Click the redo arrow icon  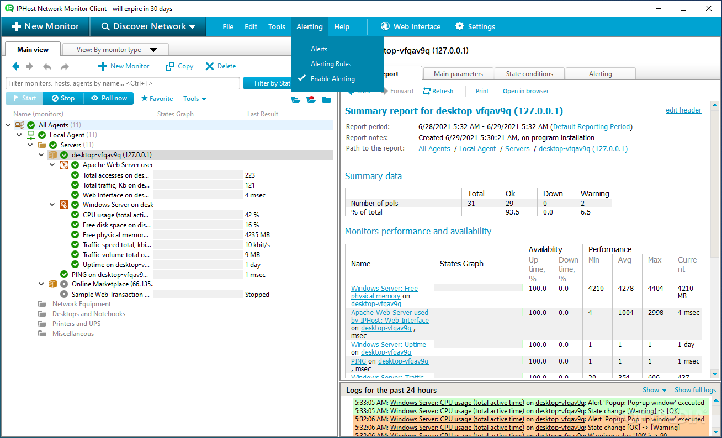coord(65,66)
